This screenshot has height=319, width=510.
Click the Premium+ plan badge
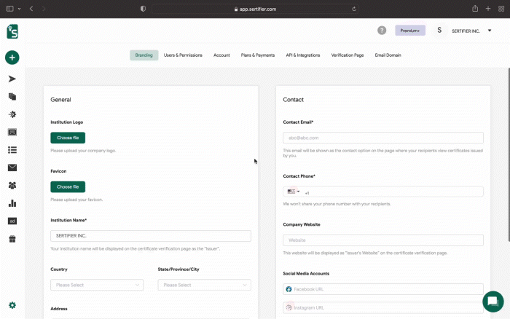(x=410, y=31)
